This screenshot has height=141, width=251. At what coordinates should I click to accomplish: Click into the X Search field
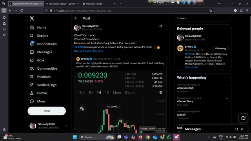[203, 18]
